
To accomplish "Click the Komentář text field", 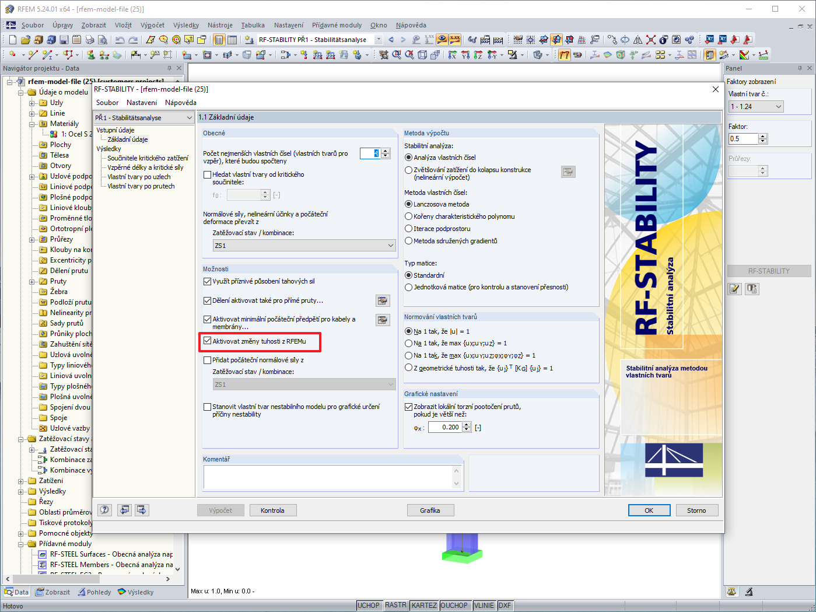I will (328, 477).
